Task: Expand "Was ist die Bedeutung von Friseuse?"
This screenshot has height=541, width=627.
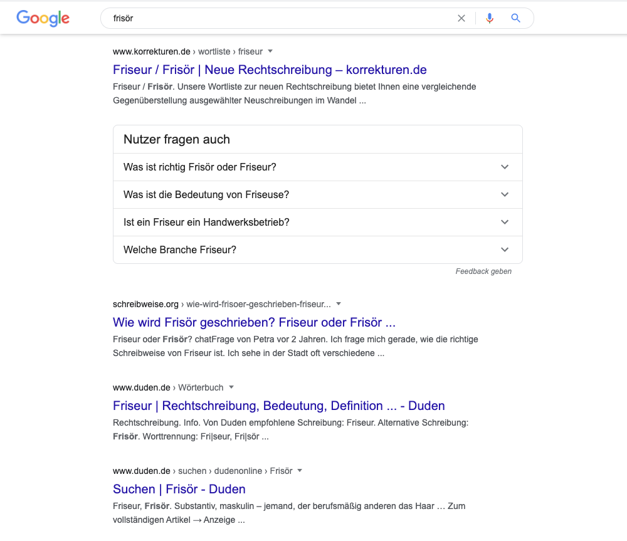Action: [x=317, y=195]
